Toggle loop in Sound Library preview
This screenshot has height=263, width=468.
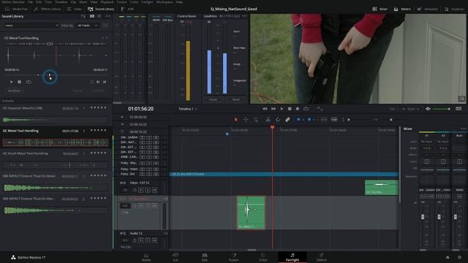coord(29,82)
